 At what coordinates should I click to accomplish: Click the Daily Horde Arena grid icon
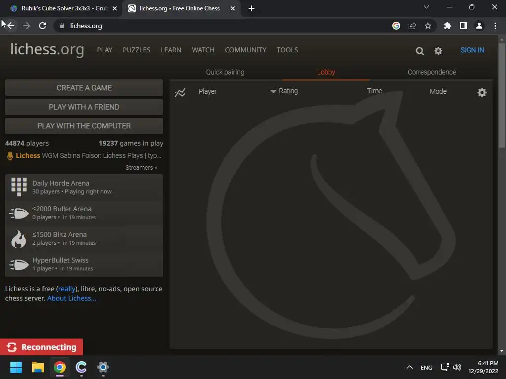(19, 187)
